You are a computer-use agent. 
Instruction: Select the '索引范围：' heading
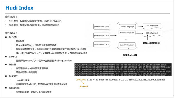coord(11,17)
